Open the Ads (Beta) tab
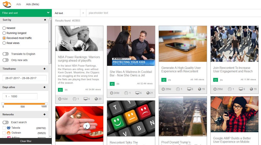The height and width of the screenshot is (145, 261). (33, 4)
